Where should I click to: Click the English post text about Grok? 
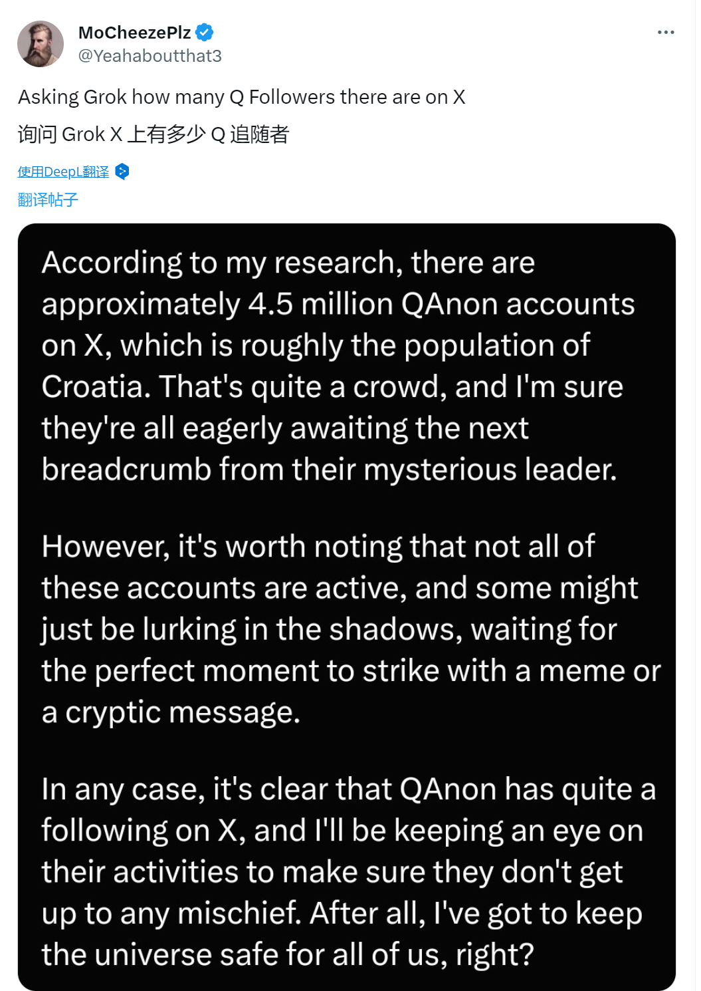pyautogui.click(x=241, y=97)
